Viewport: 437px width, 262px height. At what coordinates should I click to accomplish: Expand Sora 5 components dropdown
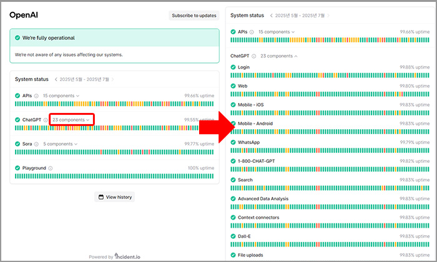pos(60,144)
